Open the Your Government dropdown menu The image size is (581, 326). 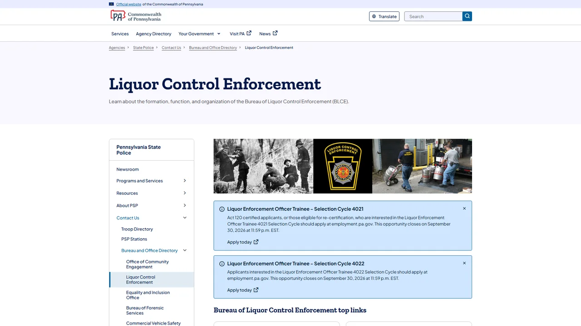[x=200, y=34]
